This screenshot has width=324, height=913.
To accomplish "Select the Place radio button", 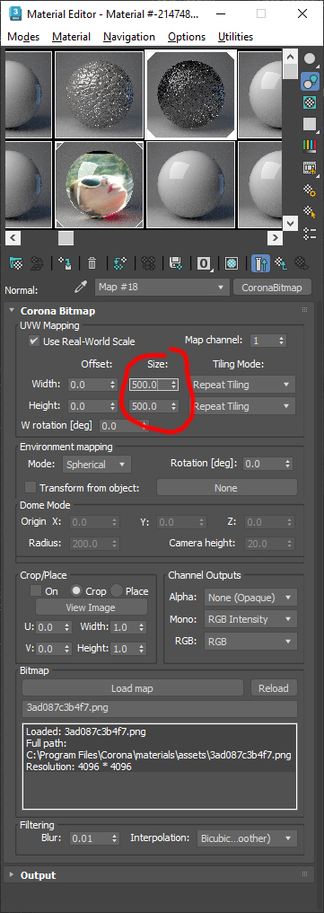I will (x=117, y=591).
